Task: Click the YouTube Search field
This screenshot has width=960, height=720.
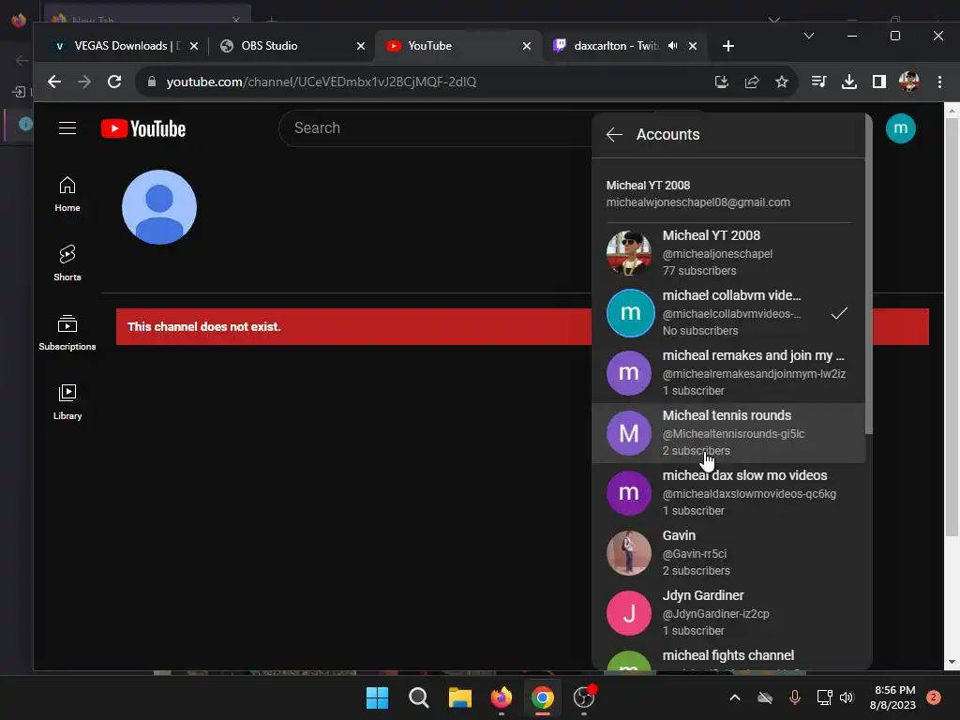Action: click(435, 127)
